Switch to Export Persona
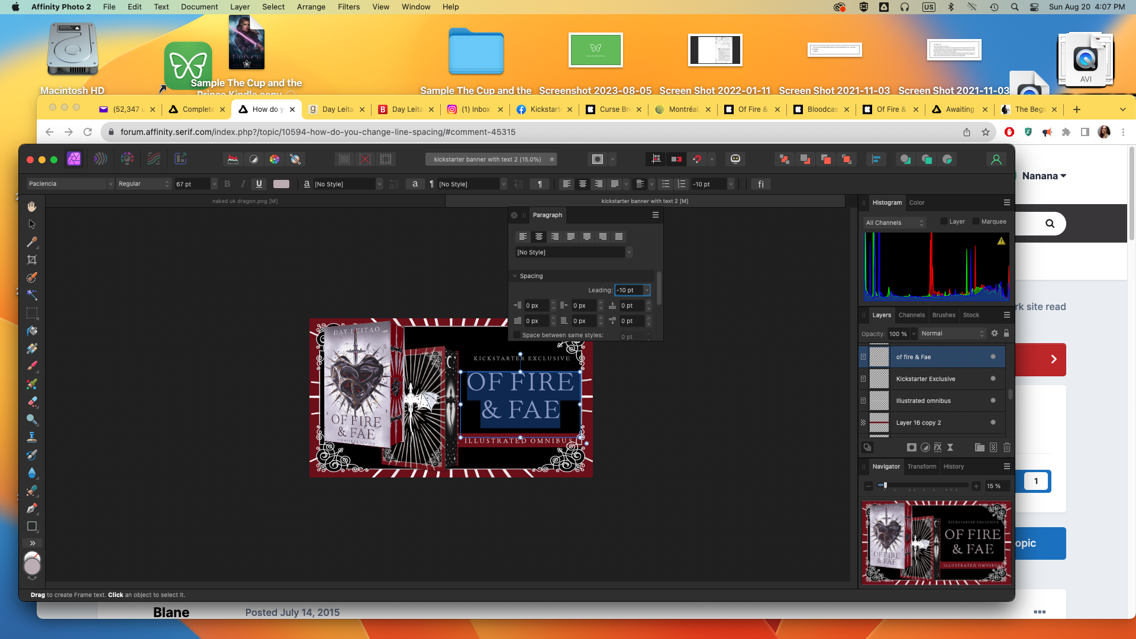This screenshot has height=639, width=1136. coord(180,159)
